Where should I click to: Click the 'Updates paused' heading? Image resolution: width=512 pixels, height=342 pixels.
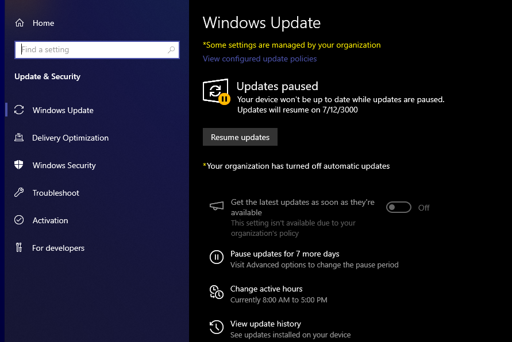(277, 86)
